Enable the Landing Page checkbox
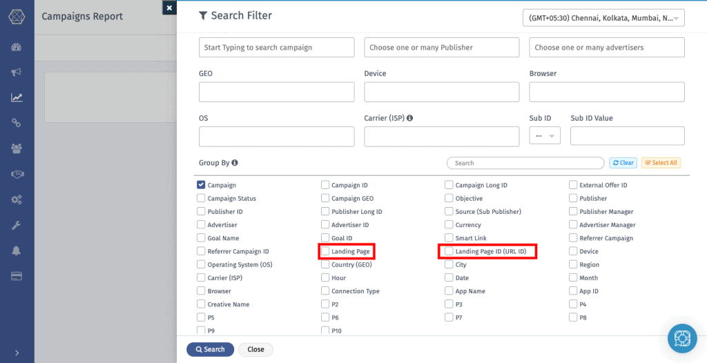Screen dimensions: 707x363 325,251
